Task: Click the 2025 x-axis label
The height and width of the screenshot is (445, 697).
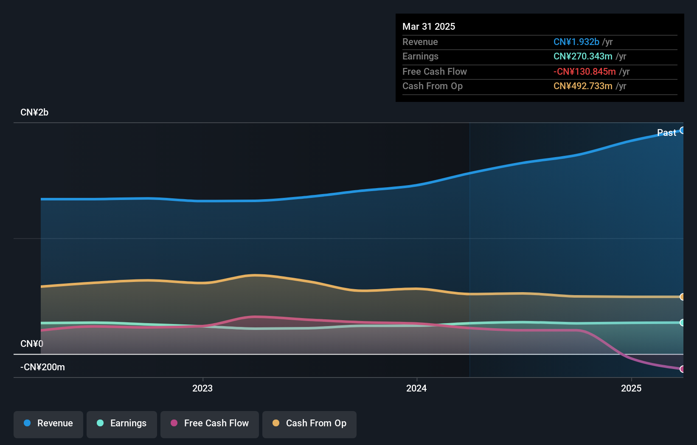Action: 631,388
